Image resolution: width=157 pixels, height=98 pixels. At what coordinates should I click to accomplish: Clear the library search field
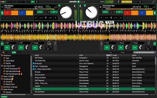click(x=155, y=53)
